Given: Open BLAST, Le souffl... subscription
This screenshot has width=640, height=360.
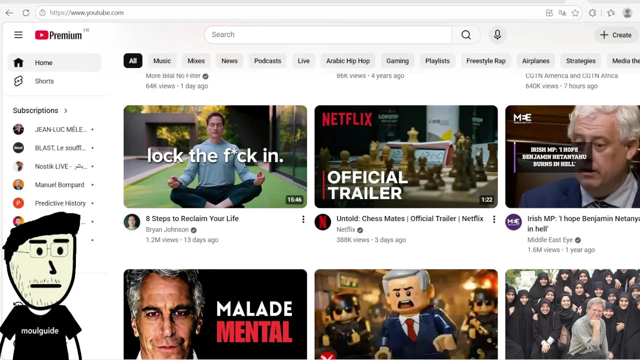Looking at the screenshot, I should [54, 148].
